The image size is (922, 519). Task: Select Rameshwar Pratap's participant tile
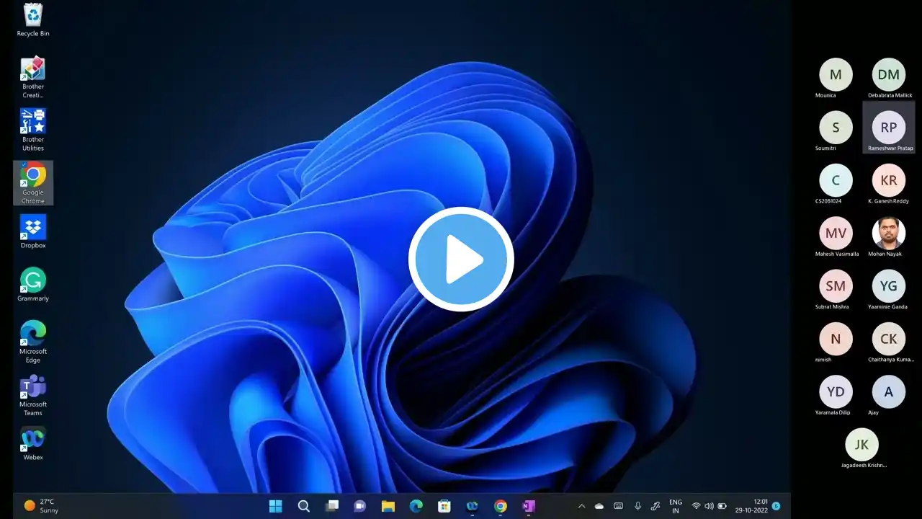point(889,127)
